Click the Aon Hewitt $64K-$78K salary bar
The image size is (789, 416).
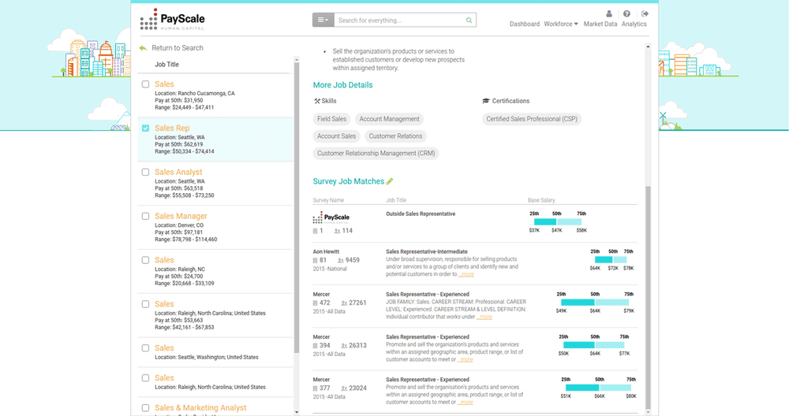[x=611, y=260]
